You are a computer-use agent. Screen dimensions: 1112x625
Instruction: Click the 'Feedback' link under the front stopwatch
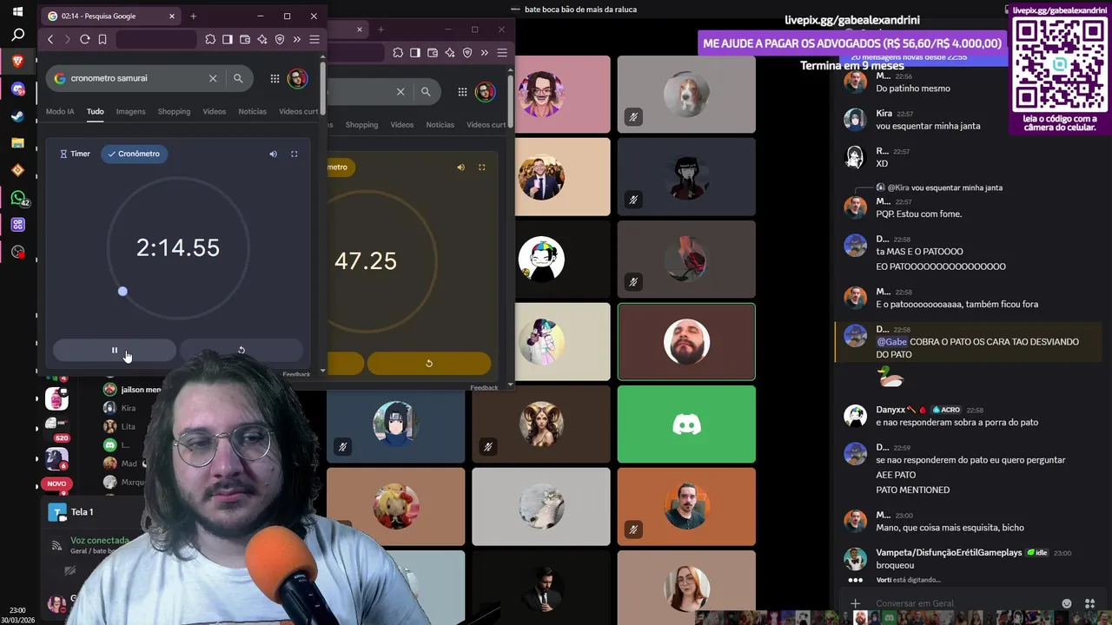pyautogui.click(x=296, y=374)
